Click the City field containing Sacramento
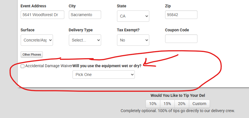This screenshot has height=118, width=249. click(85, 15)
